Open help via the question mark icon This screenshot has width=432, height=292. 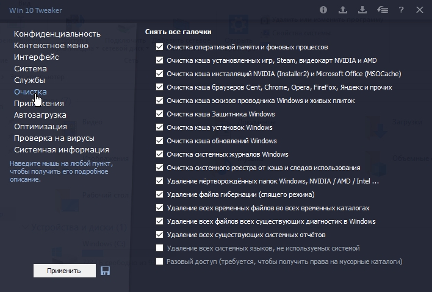401,10
